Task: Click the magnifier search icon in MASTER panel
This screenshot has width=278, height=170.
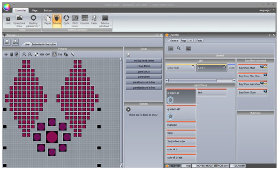Action: [179, 48]
